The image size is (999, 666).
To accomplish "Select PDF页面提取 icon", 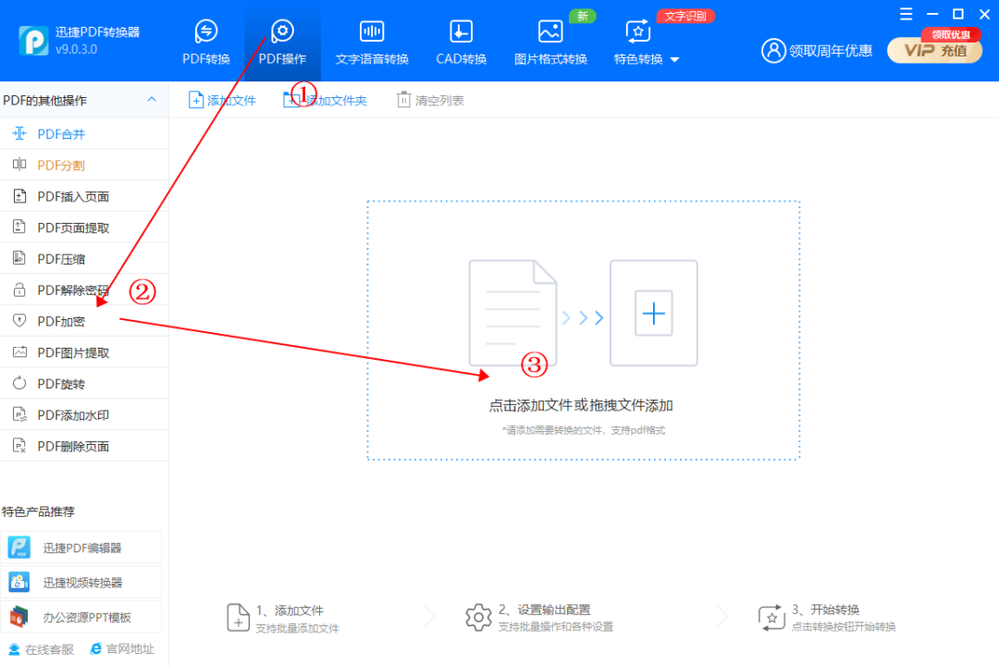I will pyautogui.click(x=19, y=227).
